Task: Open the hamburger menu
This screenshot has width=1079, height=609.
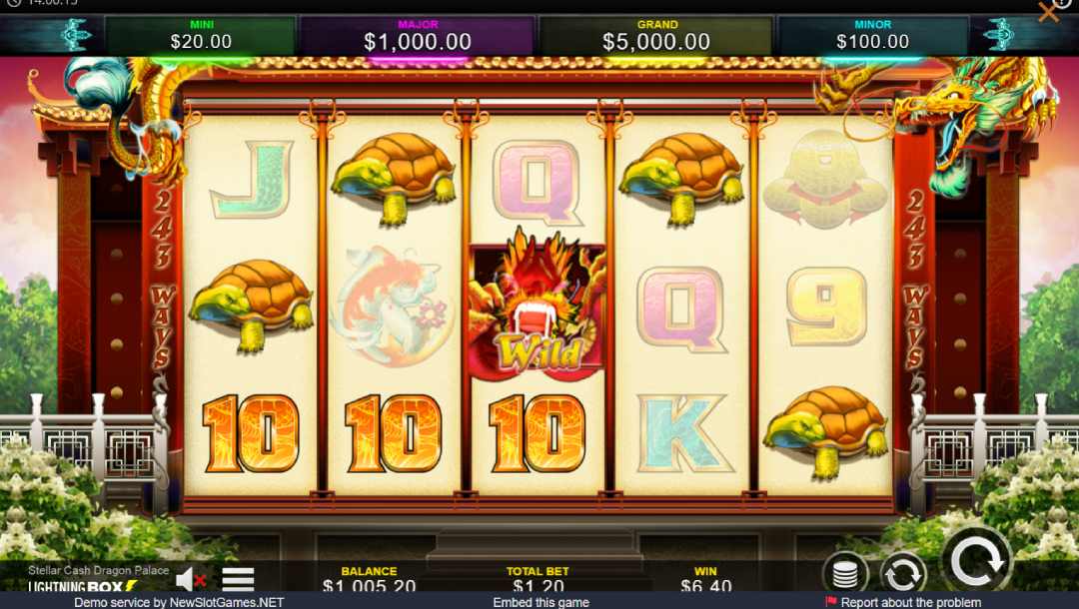Action: pyautogui.click(x=238, y=579)
